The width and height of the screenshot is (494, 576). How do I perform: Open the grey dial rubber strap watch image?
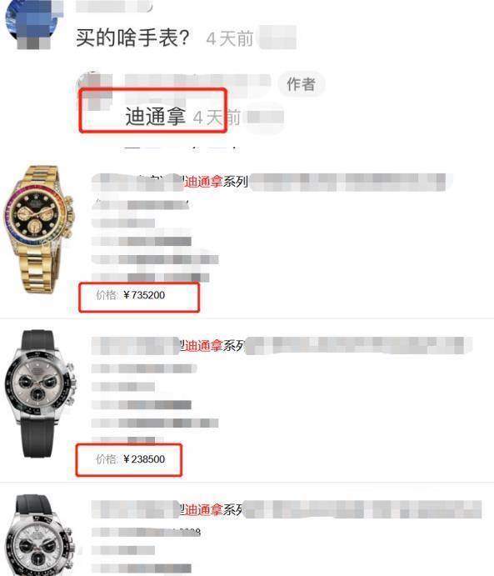(x=40, y=393)
